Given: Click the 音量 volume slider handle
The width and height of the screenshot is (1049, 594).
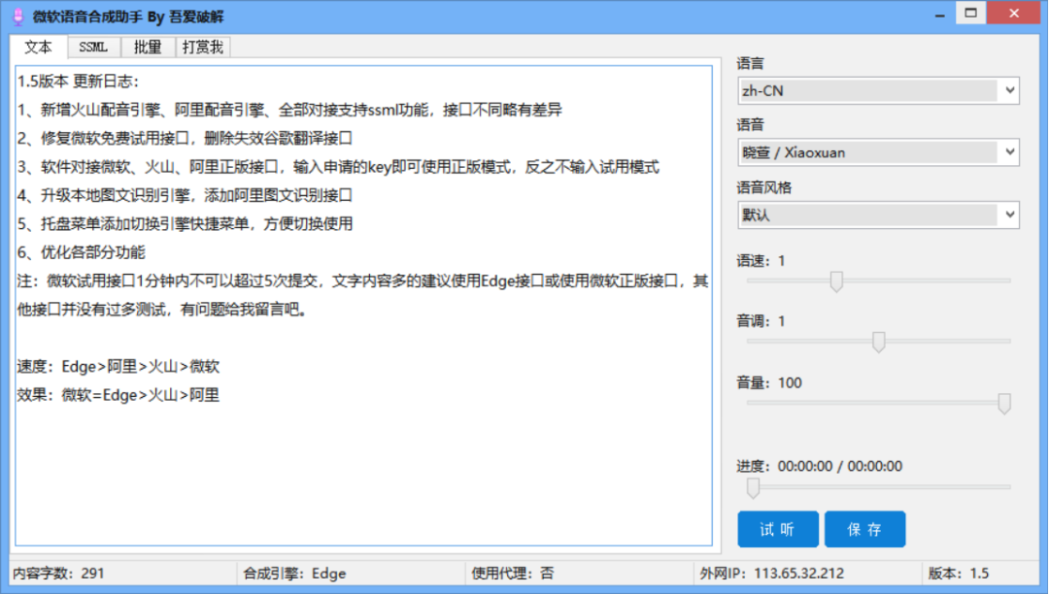Looking at the screenshot, I should pos(1004,403).
